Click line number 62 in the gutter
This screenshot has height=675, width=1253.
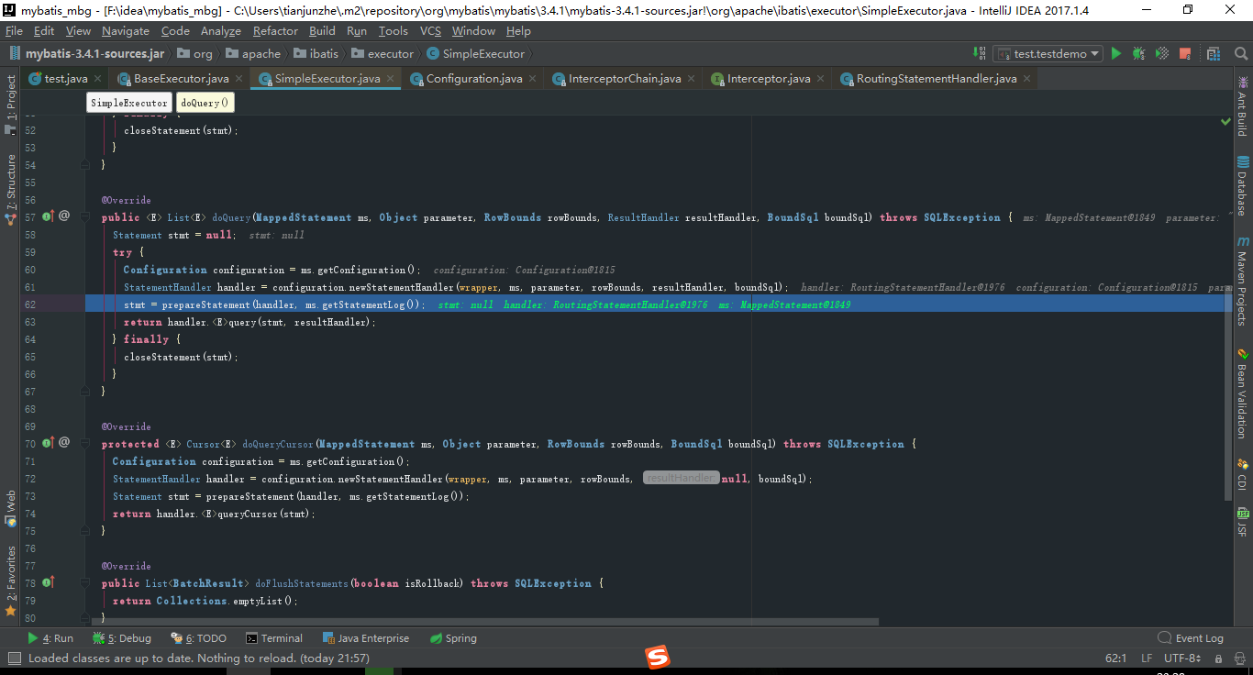click(x=29, y=304)
